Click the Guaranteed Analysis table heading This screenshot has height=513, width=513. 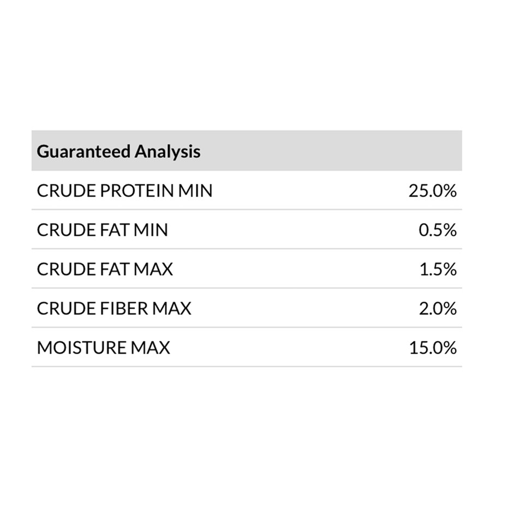(x=118, y=151)
